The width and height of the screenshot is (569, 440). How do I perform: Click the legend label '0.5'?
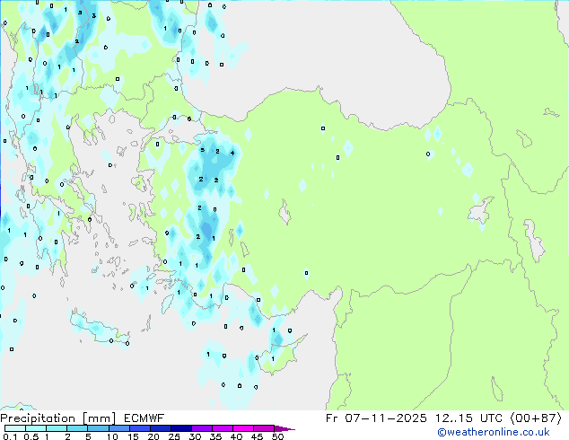pos(31,436)
